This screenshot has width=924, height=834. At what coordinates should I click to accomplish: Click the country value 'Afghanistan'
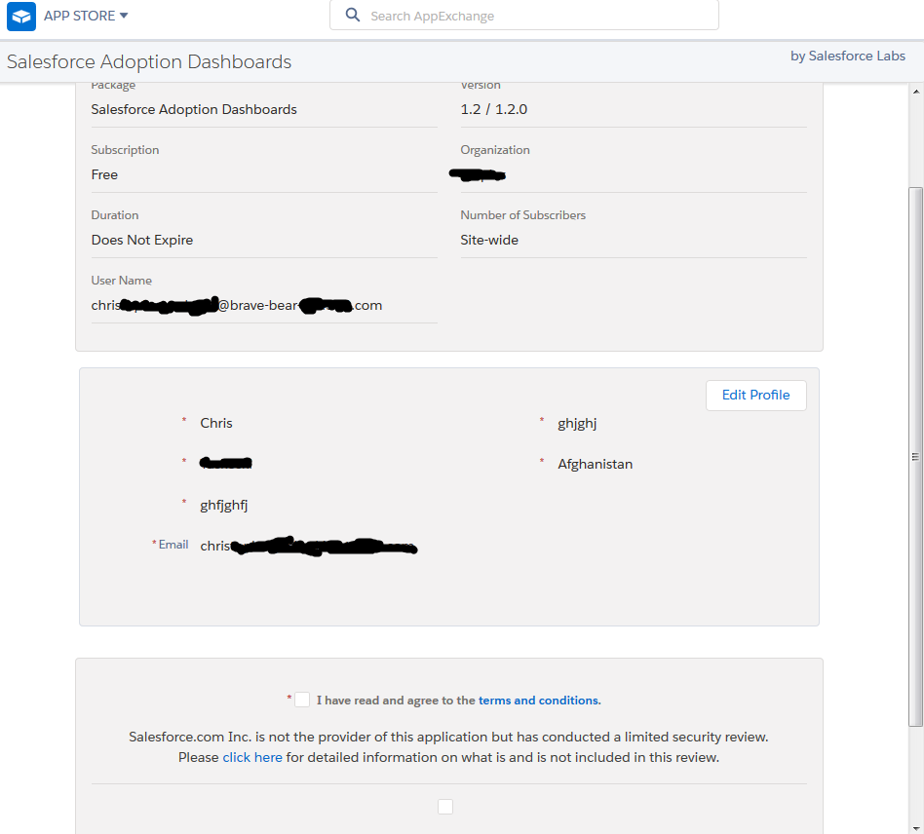point(596,464)
